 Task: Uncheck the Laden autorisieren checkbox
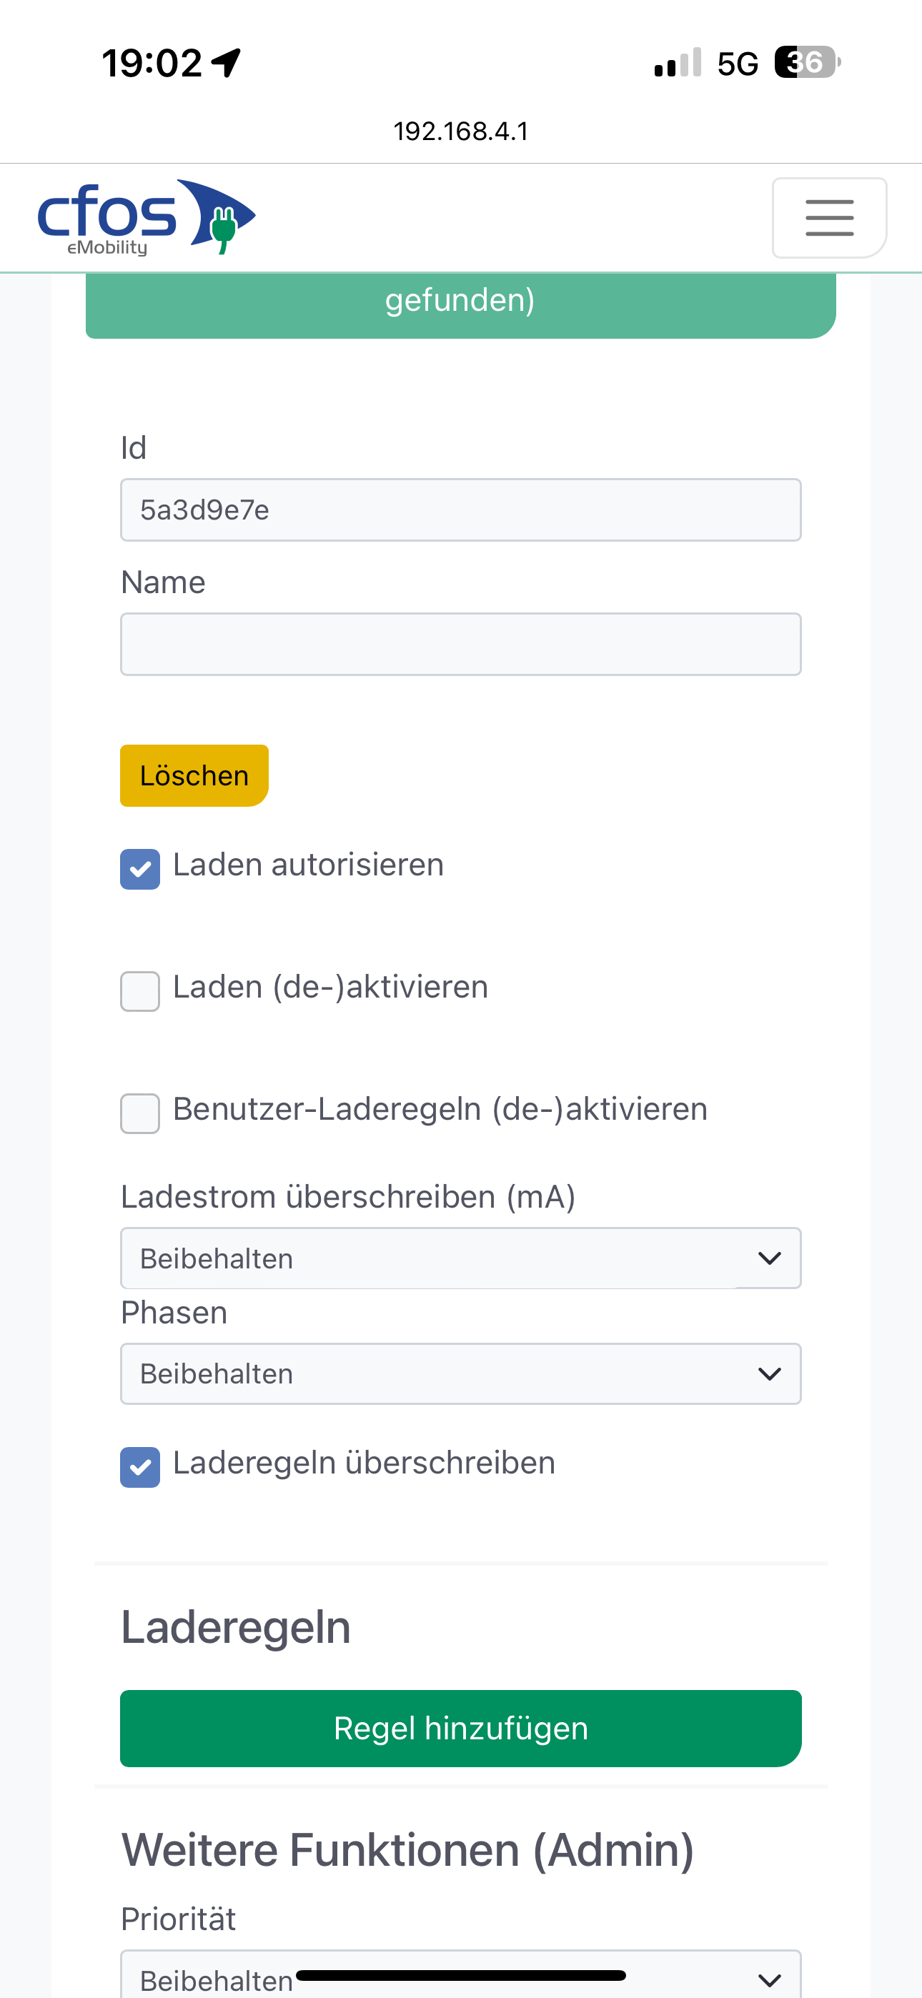(x=141, y=869)
